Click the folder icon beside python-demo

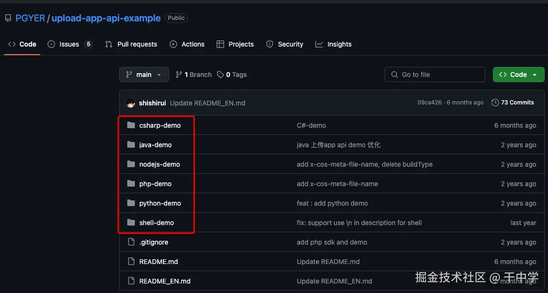click(x=131, y=203)
